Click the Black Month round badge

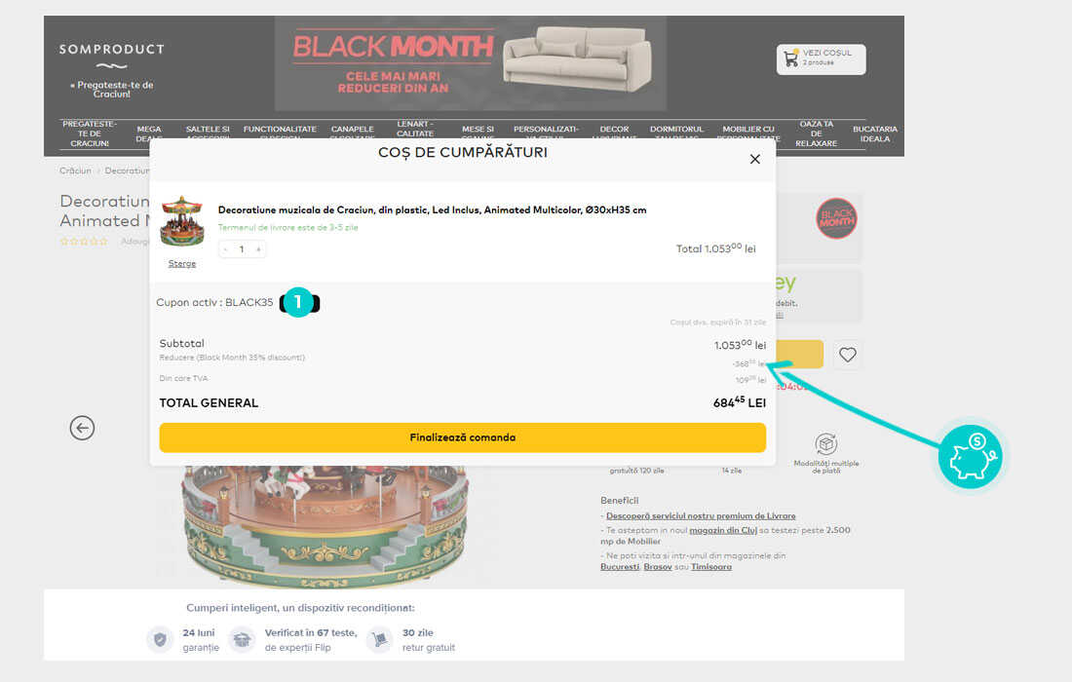[836, 218]
